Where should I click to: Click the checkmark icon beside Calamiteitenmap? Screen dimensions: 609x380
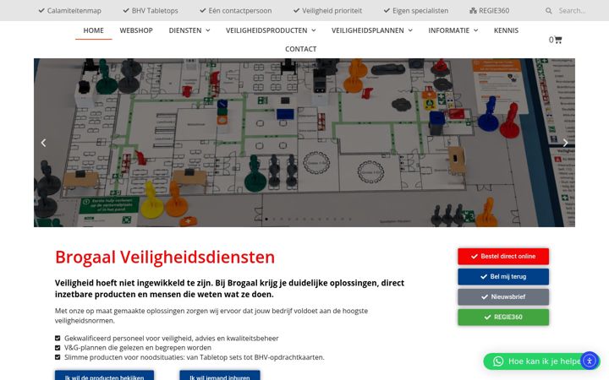[x=41, y=10]
